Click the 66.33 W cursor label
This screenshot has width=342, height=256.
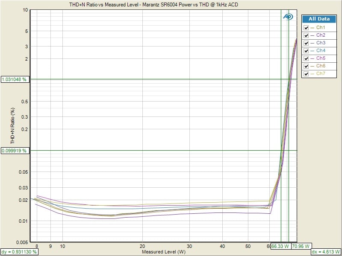click(x=280, y=246)
